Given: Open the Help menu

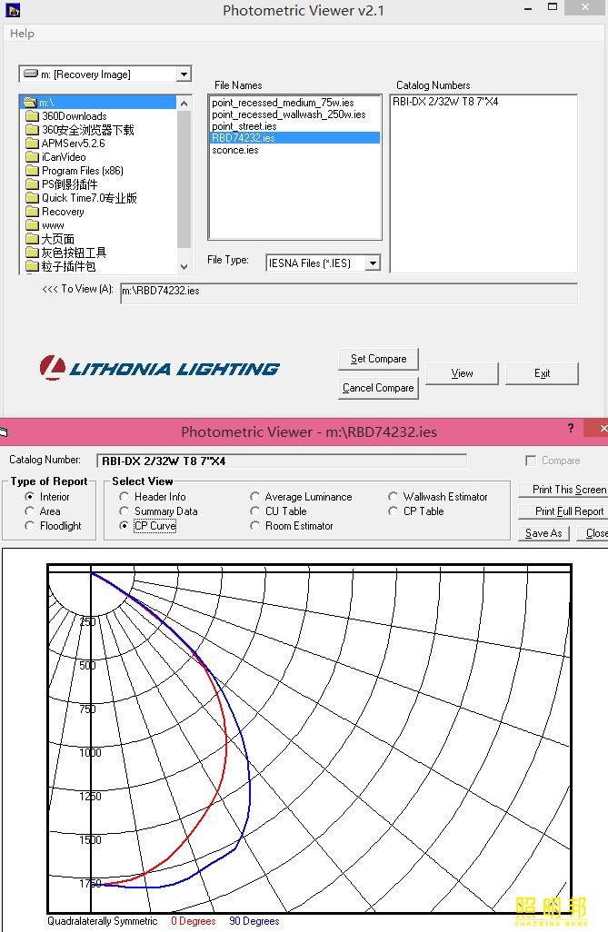Looking at the screenshot, I should pyautogui.click(x=22, y=34).
